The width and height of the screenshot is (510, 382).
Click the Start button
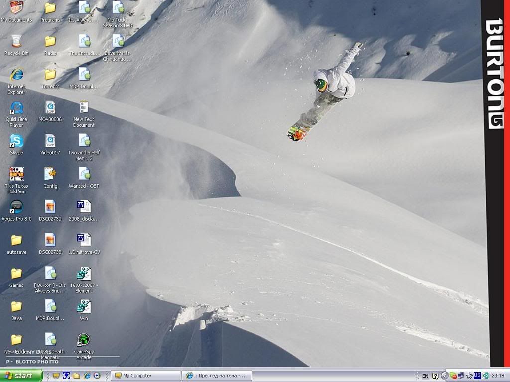[21, 376]
